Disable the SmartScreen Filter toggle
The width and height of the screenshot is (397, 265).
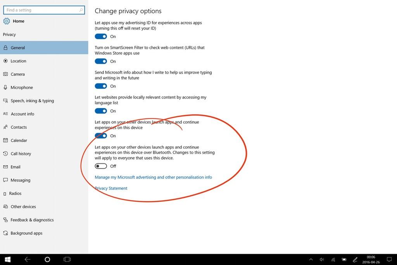[x=101, y=61]
